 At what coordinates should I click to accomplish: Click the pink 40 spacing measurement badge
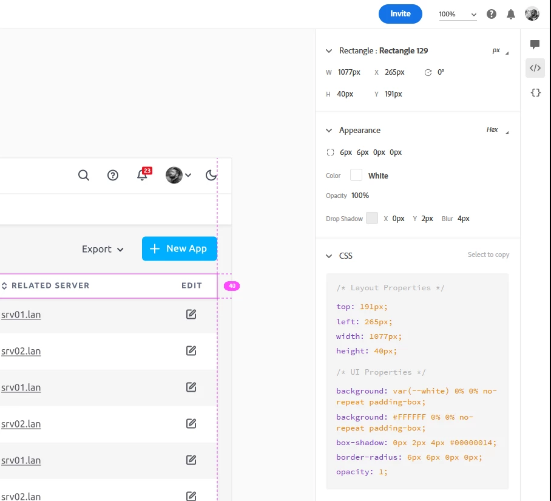[x=232, y=286]
